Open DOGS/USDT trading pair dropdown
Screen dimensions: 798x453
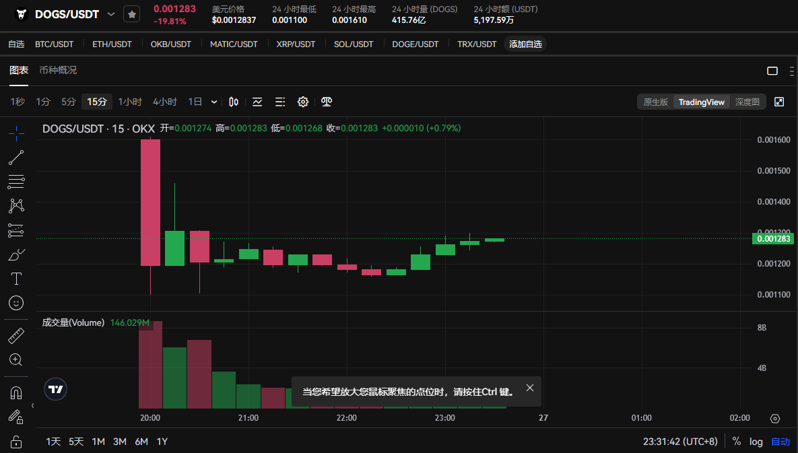point(111,14)
